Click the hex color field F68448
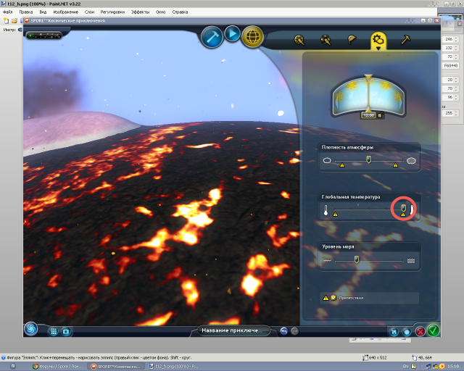The height and width of the screenshot is (371, 464). [x=450, y=65]
